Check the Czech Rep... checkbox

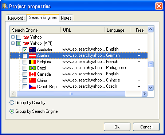pyautogui.click(x=25, y=87)
